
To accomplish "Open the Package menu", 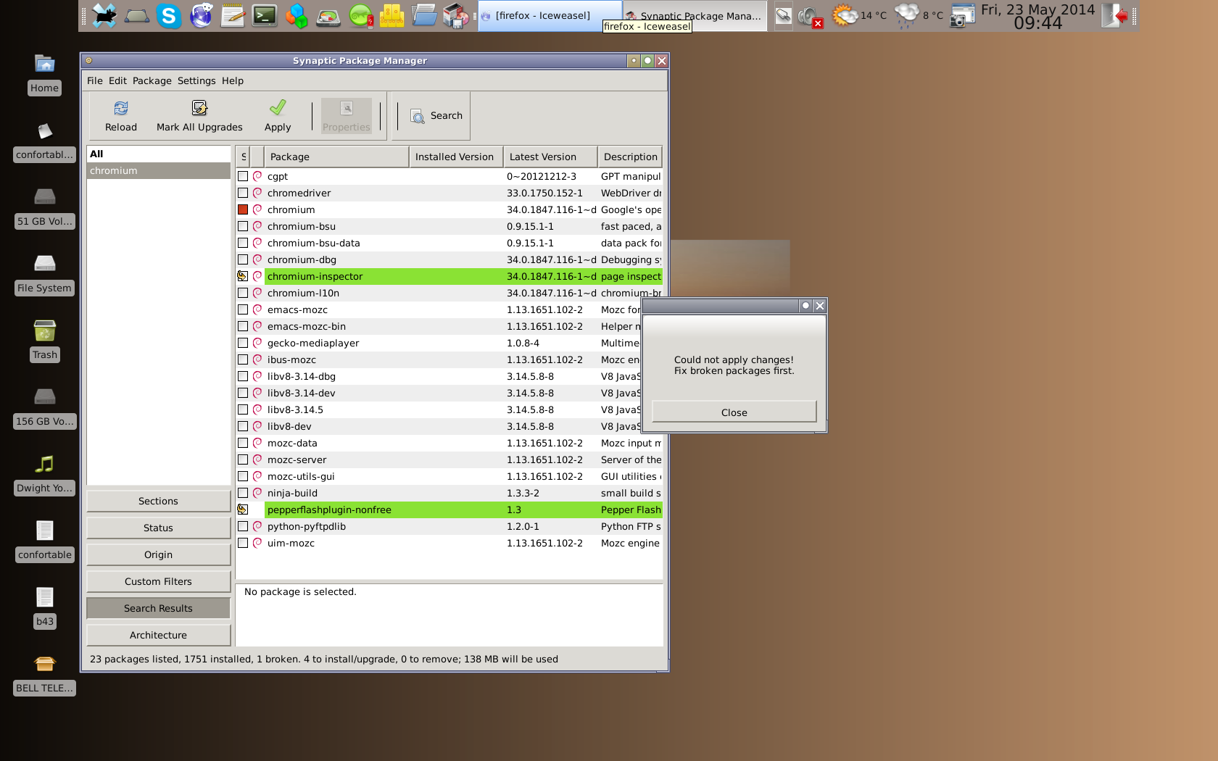I will point(152,80).
